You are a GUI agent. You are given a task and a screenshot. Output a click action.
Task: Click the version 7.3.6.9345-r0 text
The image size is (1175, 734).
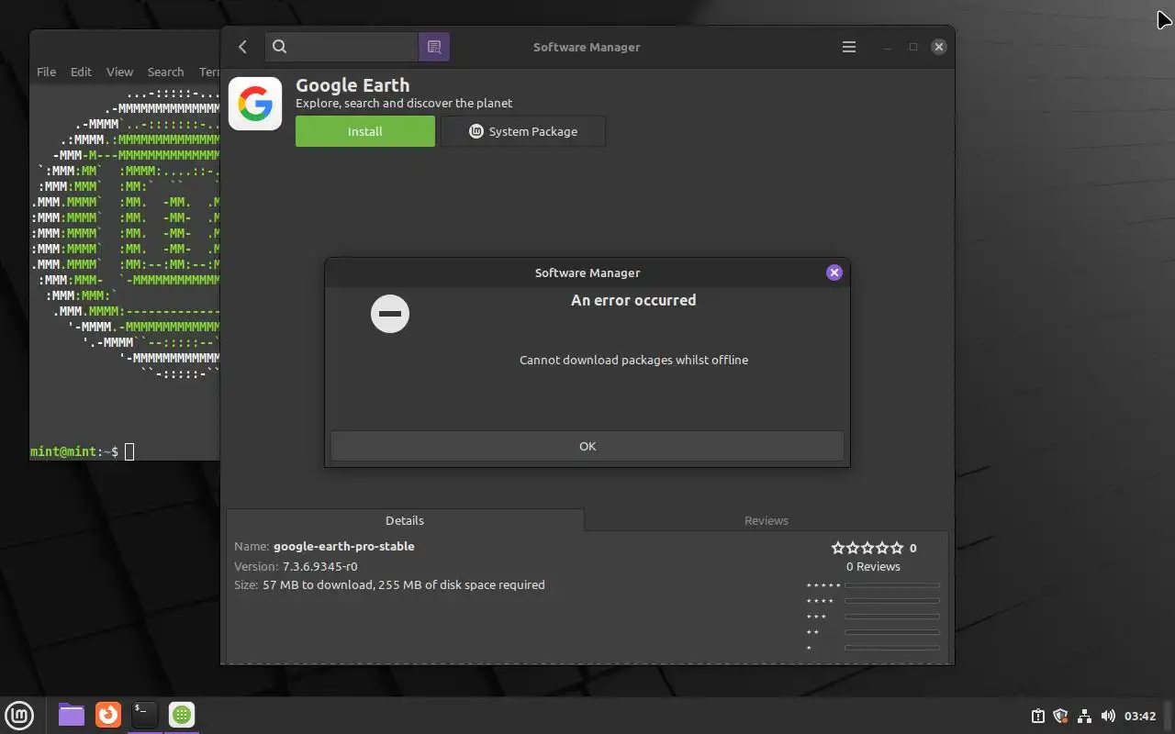point(319,566)
